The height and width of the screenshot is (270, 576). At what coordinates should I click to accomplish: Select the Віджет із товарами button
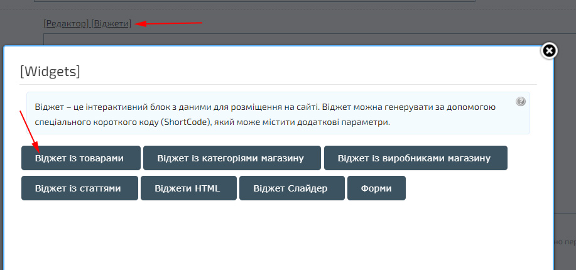click(x=80, y=158)
